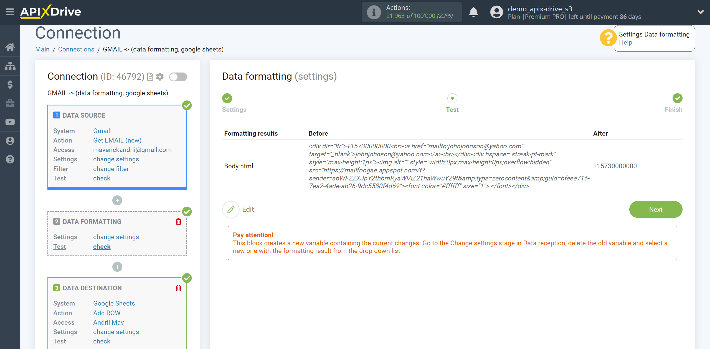This screenshot has height=349, width=710.
Task: Toggle the Finish step completion indicator
Action: [677, 99]
